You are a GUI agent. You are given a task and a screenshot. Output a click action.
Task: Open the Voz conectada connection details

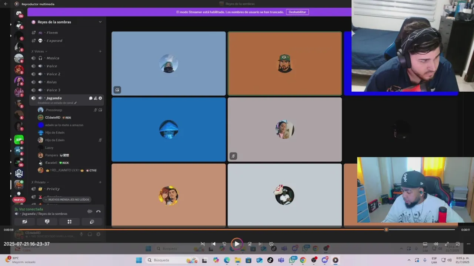click(31, 209)
